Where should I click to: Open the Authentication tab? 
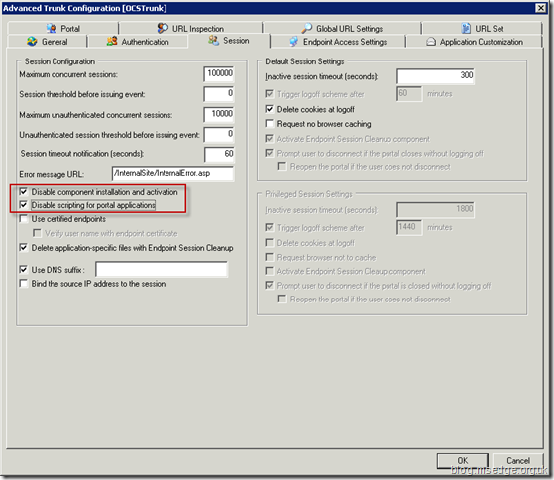click(138, 42)
